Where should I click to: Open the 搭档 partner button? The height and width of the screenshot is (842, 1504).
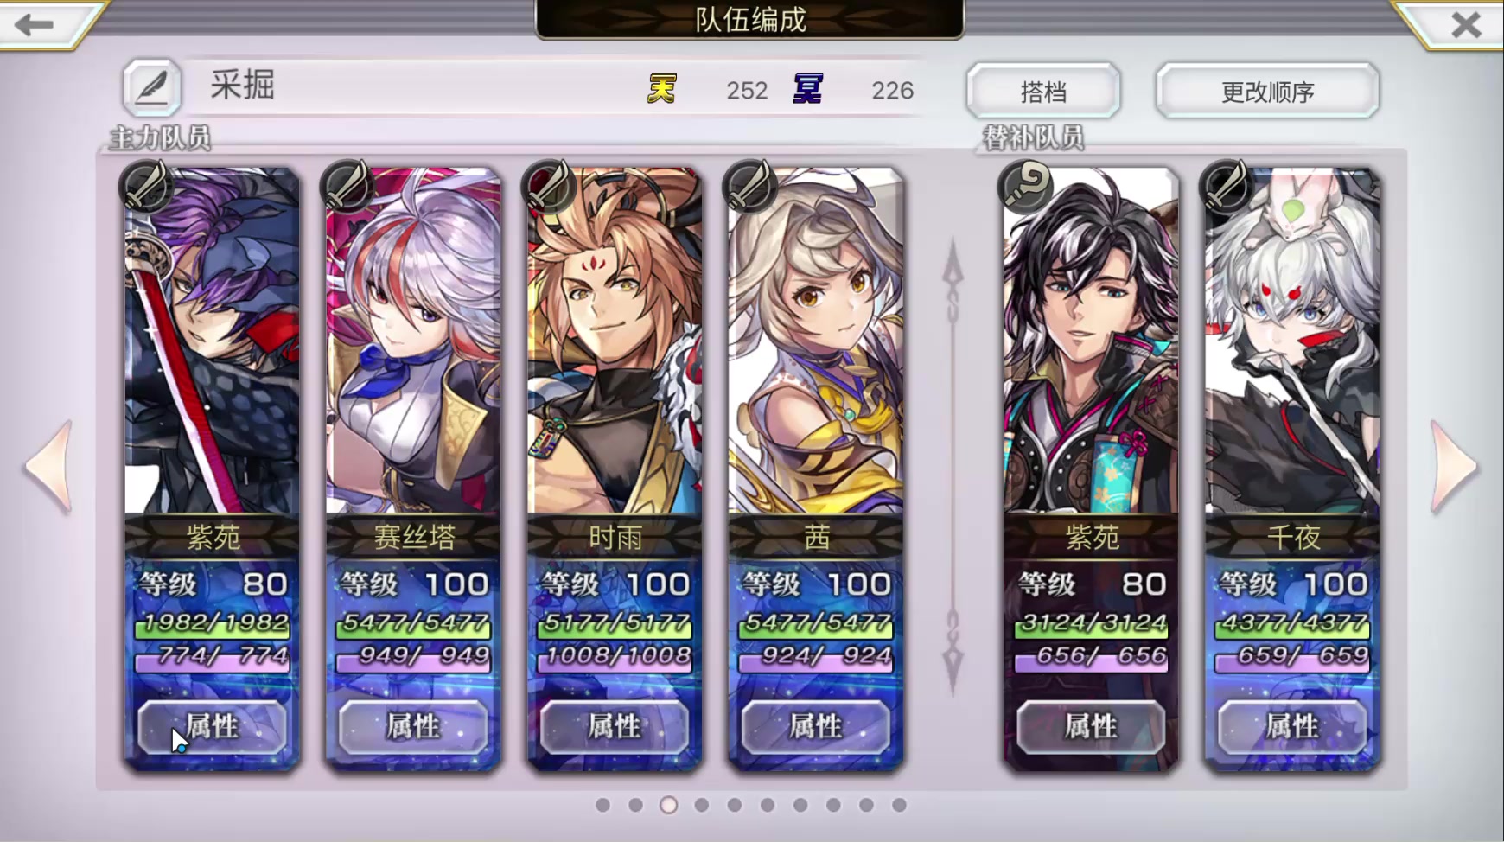coord(1043,90)
